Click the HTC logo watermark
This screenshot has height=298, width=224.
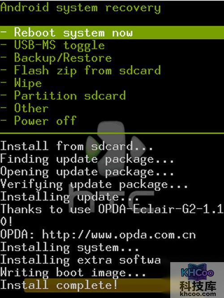(x=113, y=166)
